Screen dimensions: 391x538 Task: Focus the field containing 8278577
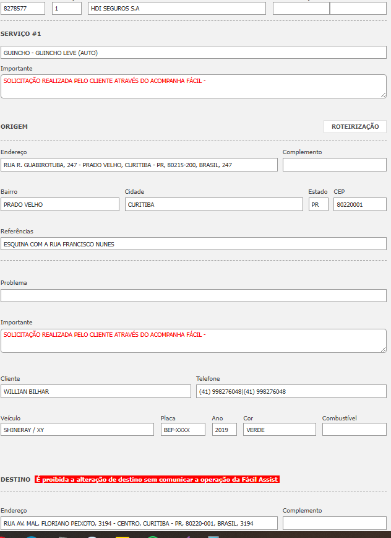click(23, 8)
